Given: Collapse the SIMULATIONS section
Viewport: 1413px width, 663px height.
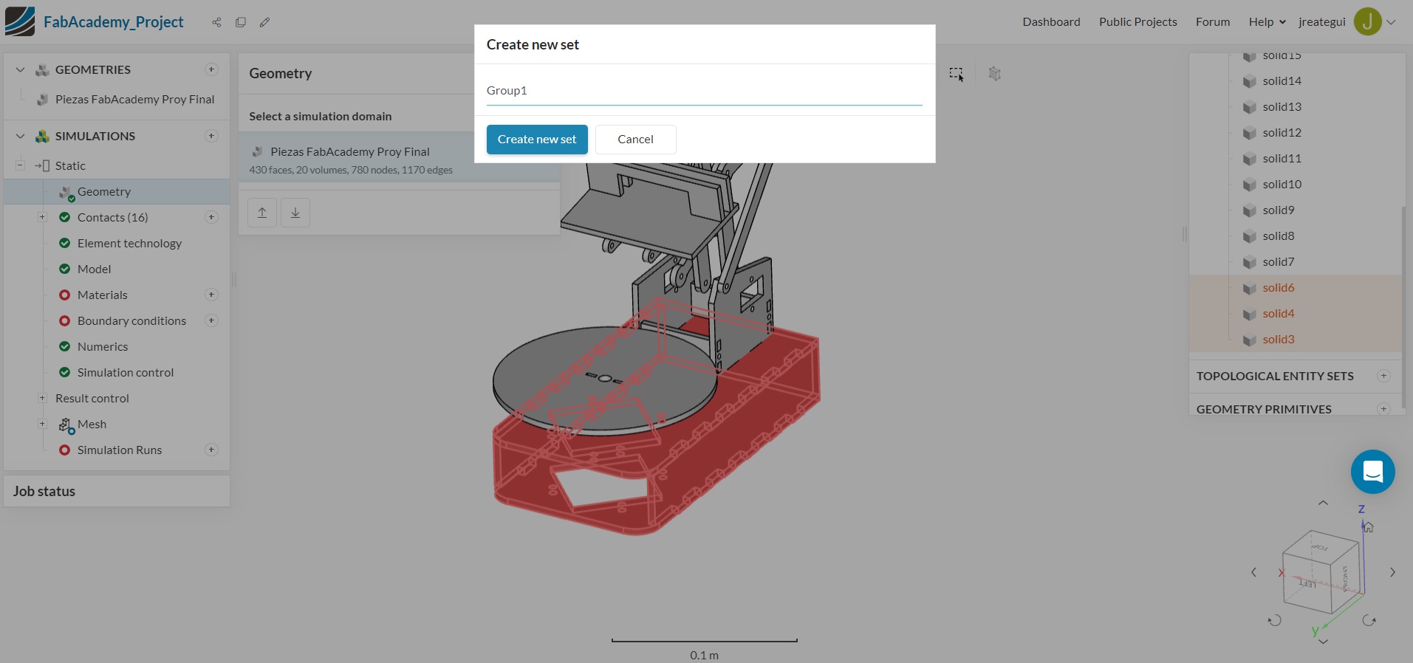Looking at the screenshot, I should click(21, 136).
